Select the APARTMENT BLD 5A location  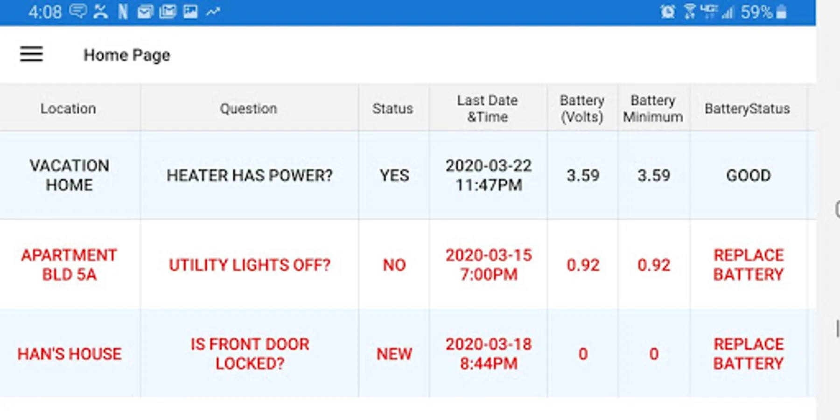pyautogui.click(x=69, y=265)
